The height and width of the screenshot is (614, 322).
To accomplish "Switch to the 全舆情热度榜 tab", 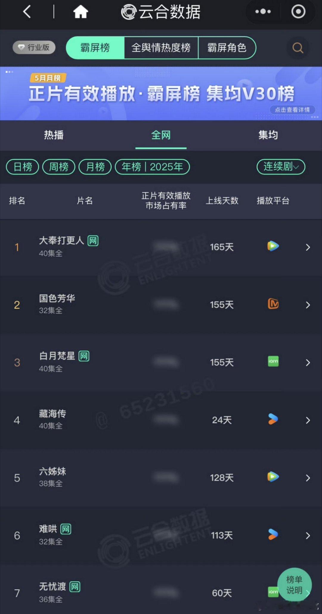I will click(x=161, y=48).
